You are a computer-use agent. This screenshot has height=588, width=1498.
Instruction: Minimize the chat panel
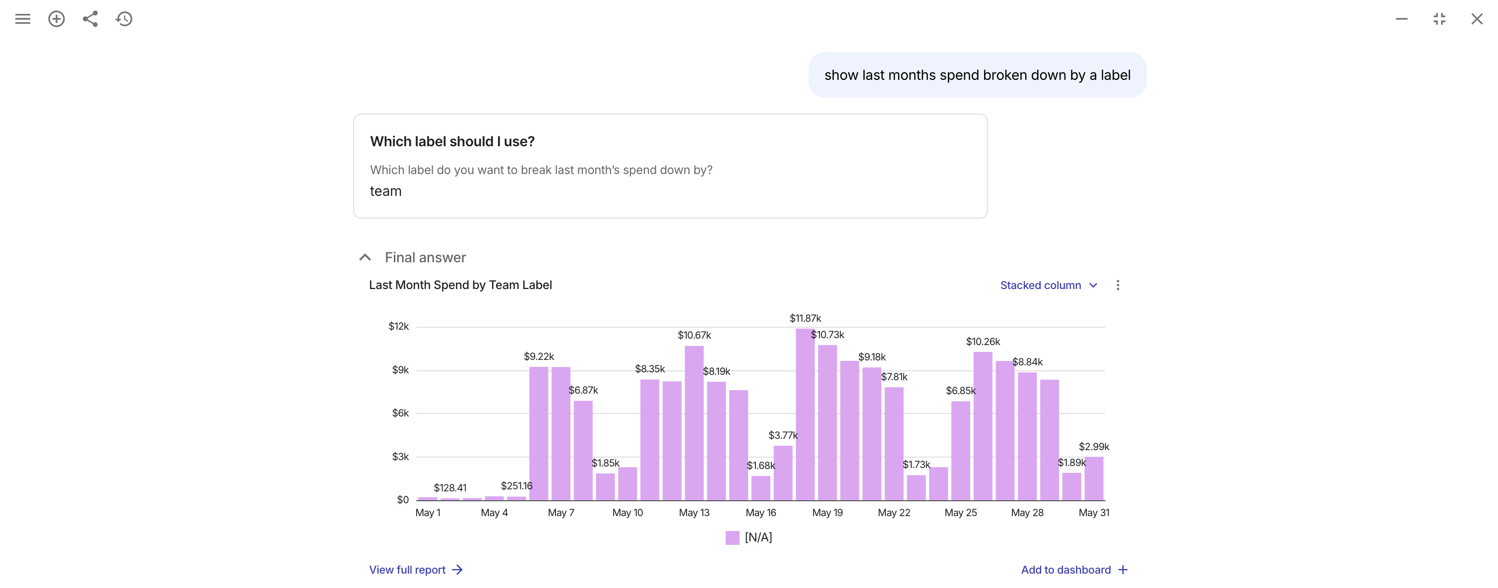tap(1401, 19)
